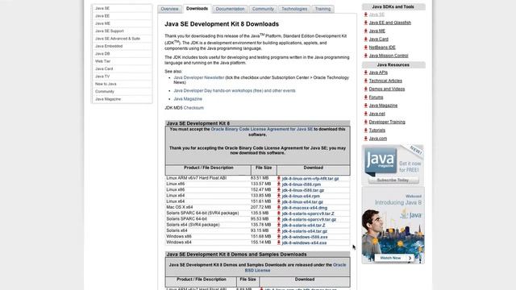This screenshot has height=290, width=516.
Task: Click the Introducing Java 8 webcast banner image
Action: 393,226
